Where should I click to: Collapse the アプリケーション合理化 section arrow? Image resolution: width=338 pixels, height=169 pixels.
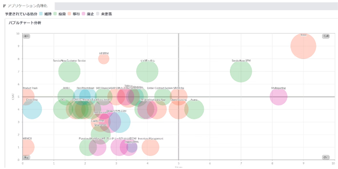click(x=5, y=6)
